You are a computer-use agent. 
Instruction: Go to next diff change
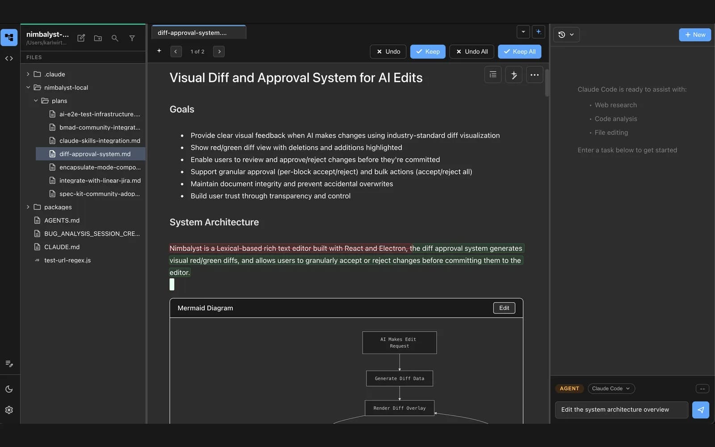point(219,51)
